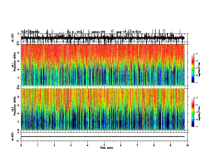The height and width of the screenshot is (163, 211).
Task: Click the ch.1 voltage waveform panel
Action: coord(105,38)
